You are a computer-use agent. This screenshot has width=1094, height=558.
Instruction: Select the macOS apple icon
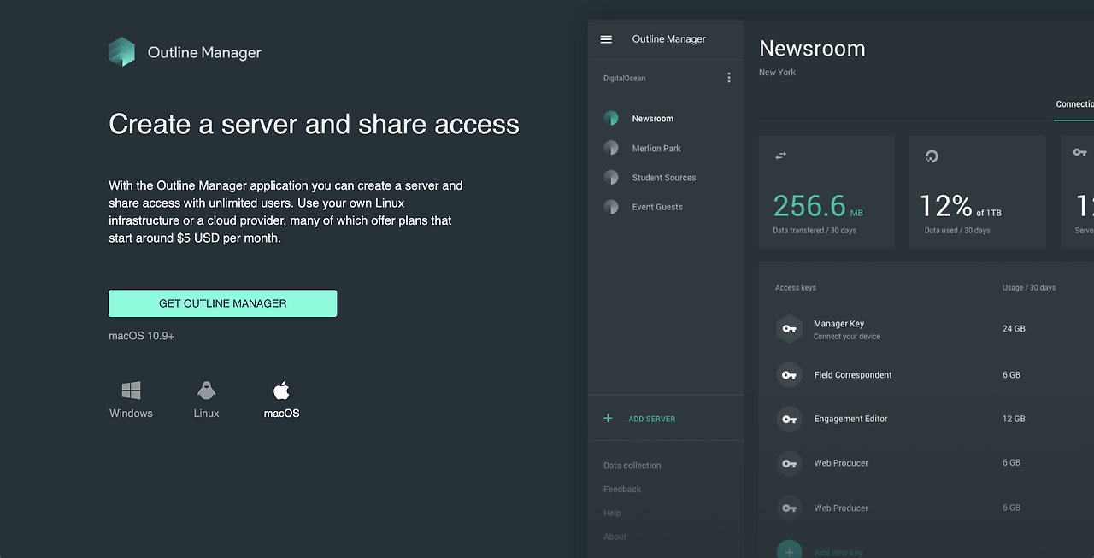click(281, 391)
